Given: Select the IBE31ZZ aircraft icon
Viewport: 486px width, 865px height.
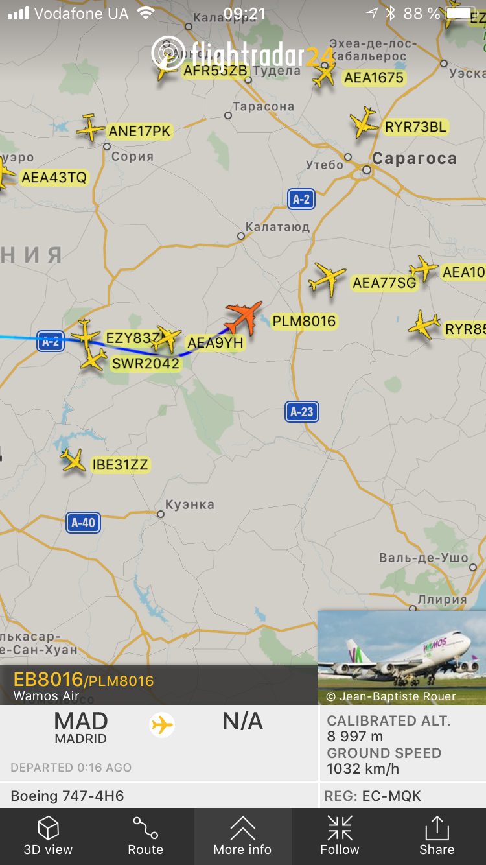Looking at the screenshot, I should (x=73, y=460).
